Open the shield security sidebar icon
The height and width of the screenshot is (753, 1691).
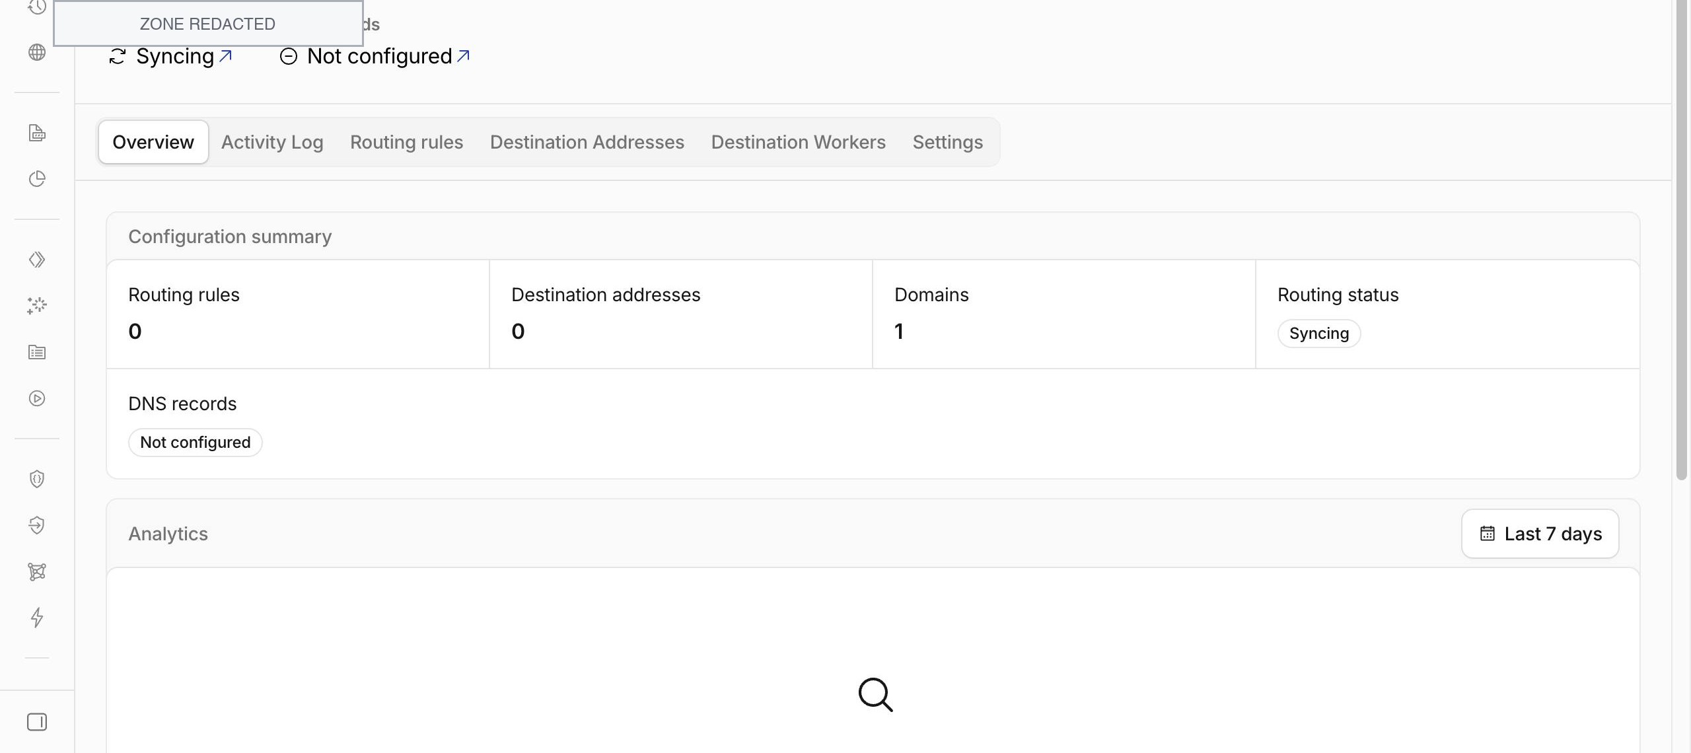click(37, 479)
